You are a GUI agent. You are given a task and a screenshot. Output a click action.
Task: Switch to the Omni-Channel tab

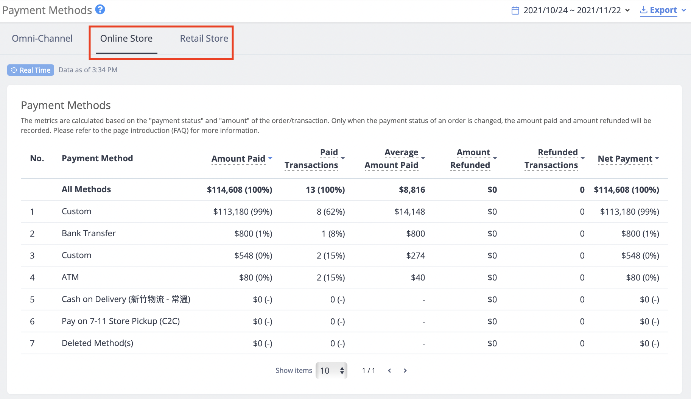[42, 38]
